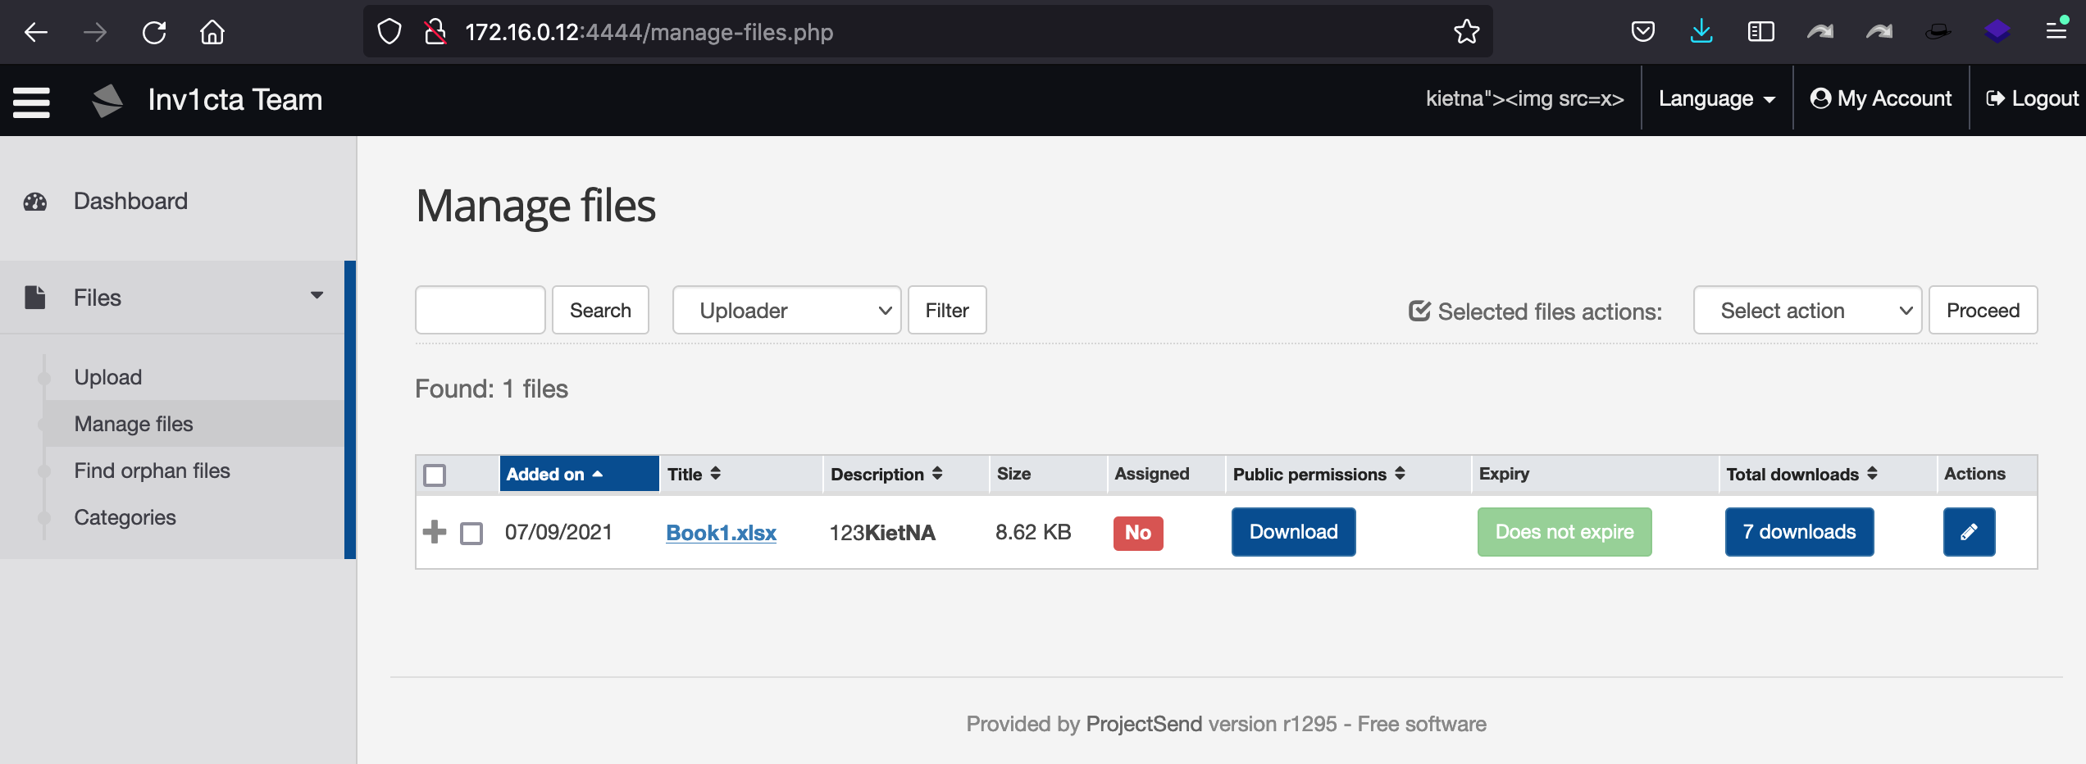Screen dimensions: 2086x764
Task: Click the search input field
Action: coord(480,310)
